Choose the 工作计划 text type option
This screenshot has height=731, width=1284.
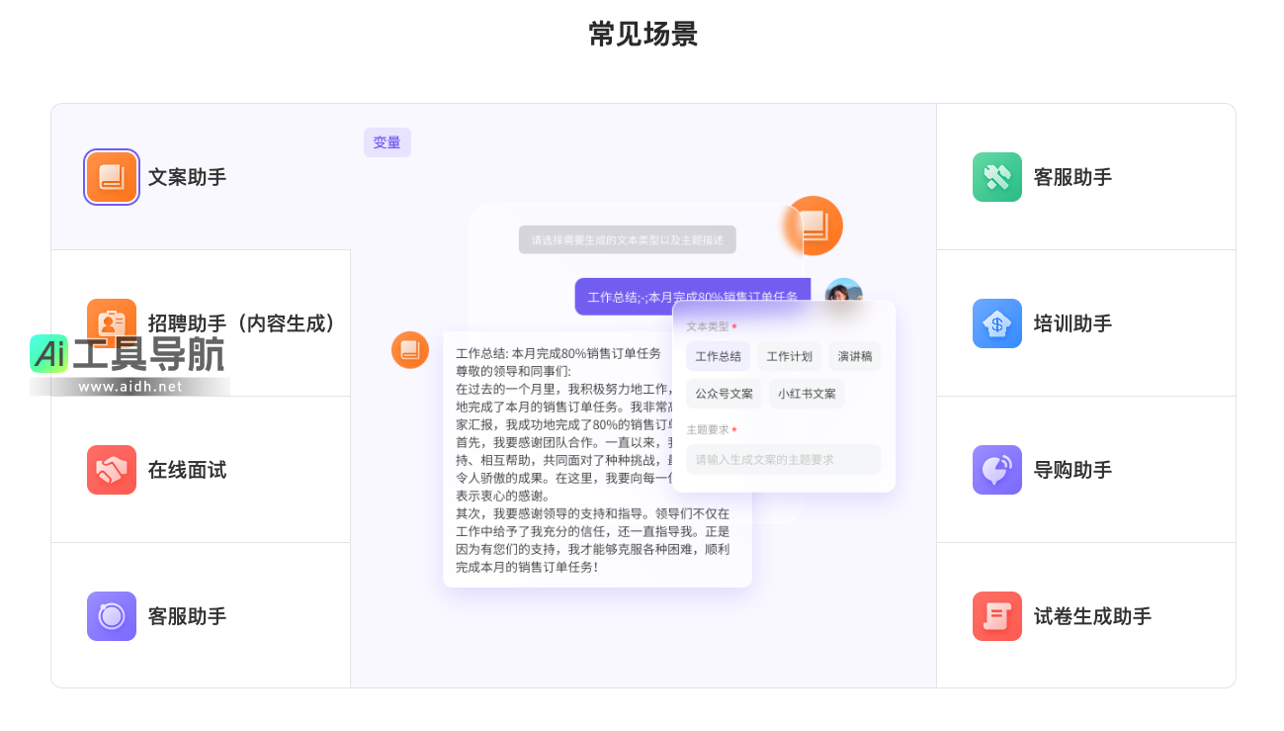pyautogui.click(x=789, y=356)
